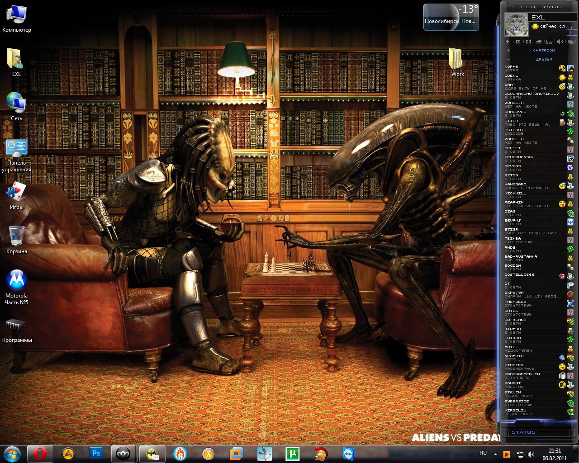Viewport: 579px width, 463px height.
Task: Open the µTorrent taskbar icon
Action: coord(293,454)
